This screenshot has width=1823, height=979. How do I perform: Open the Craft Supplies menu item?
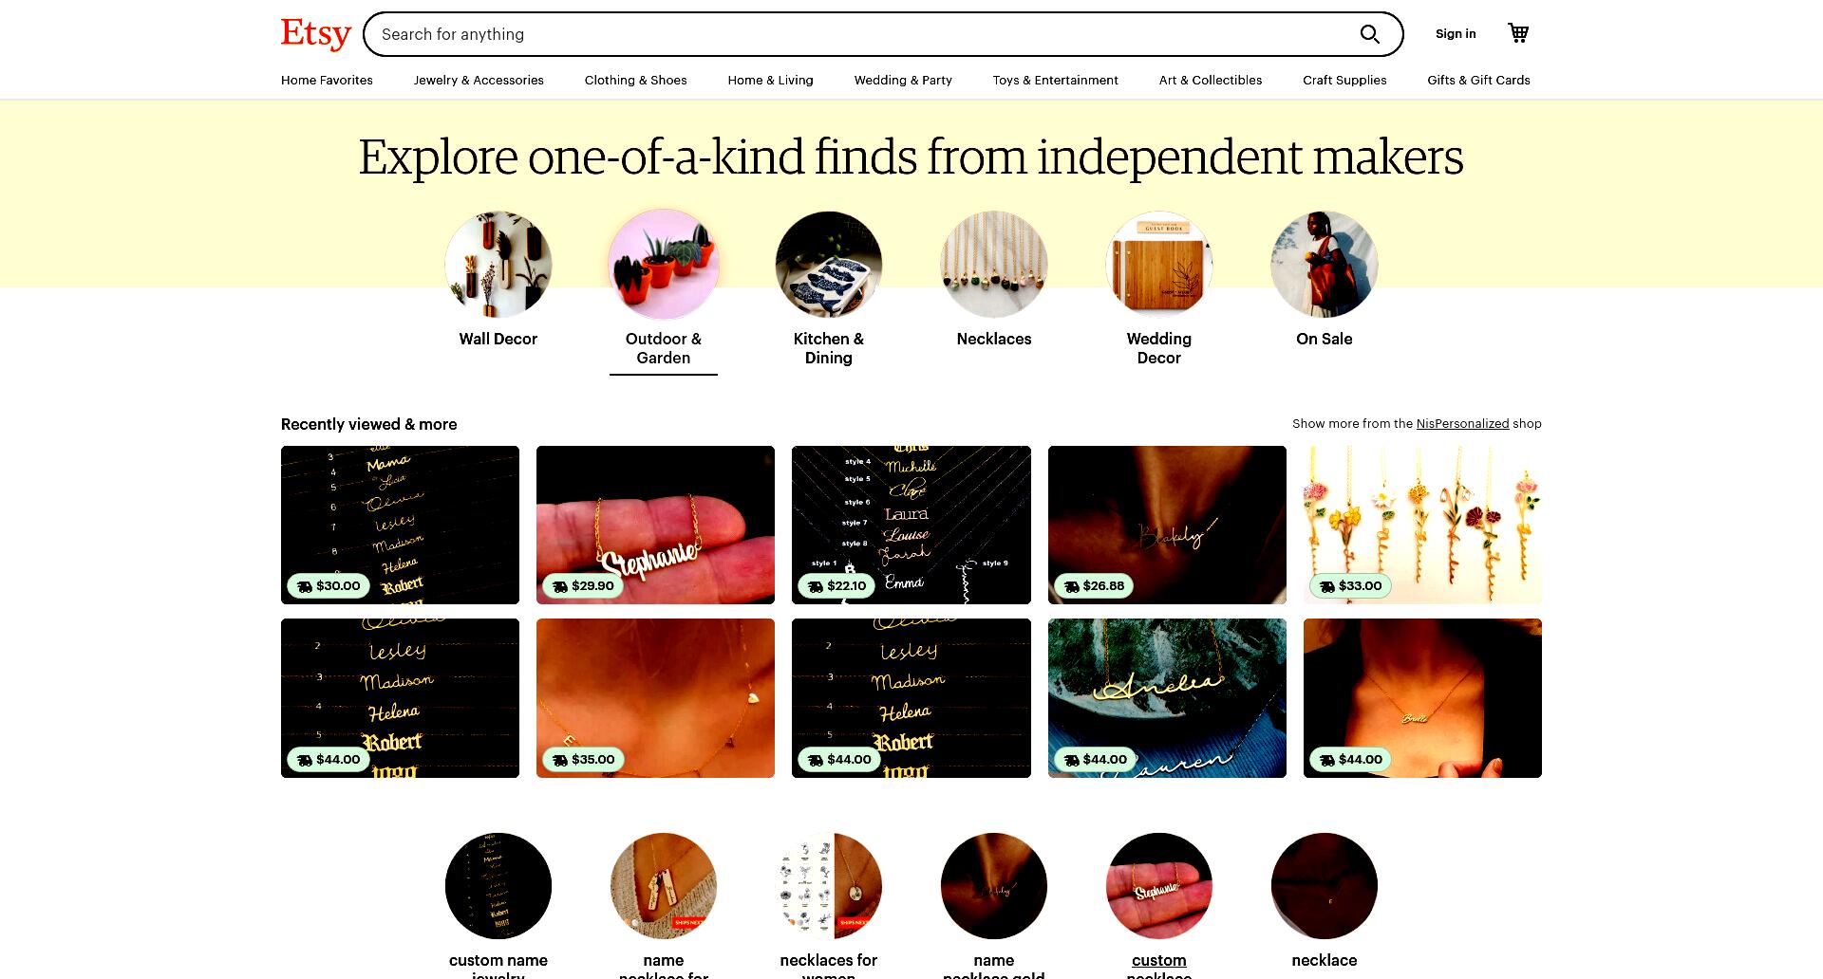(1344, 81)
